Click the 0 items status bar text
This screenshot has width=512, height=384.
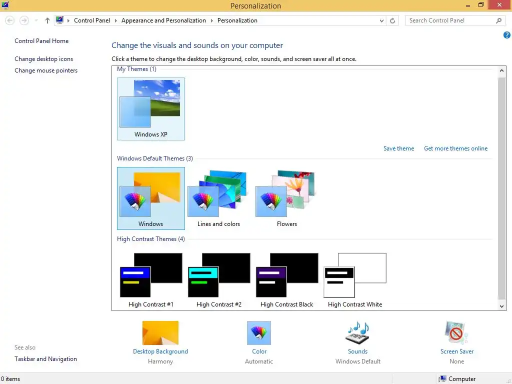pos(10,379)
